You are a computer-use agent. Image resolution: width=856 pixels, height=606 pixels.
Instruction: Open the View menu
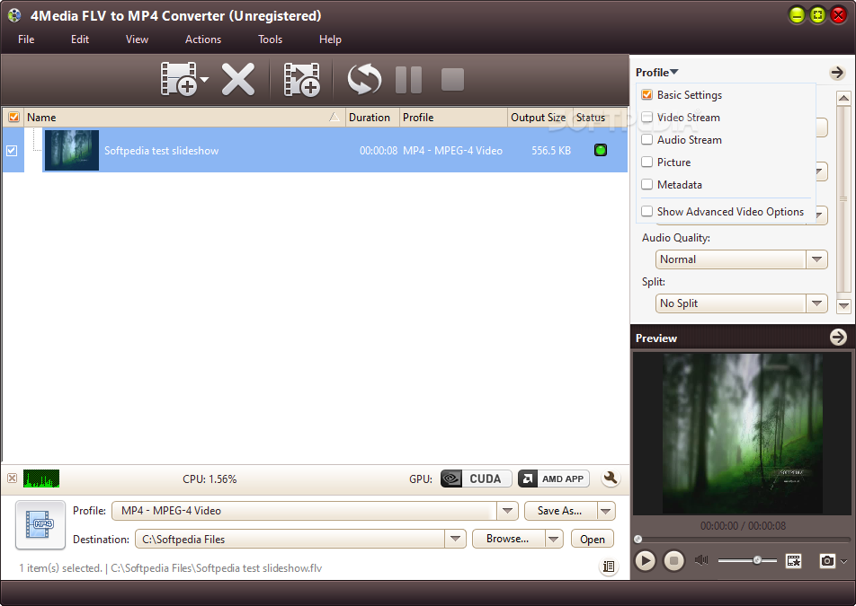[137, 40]
